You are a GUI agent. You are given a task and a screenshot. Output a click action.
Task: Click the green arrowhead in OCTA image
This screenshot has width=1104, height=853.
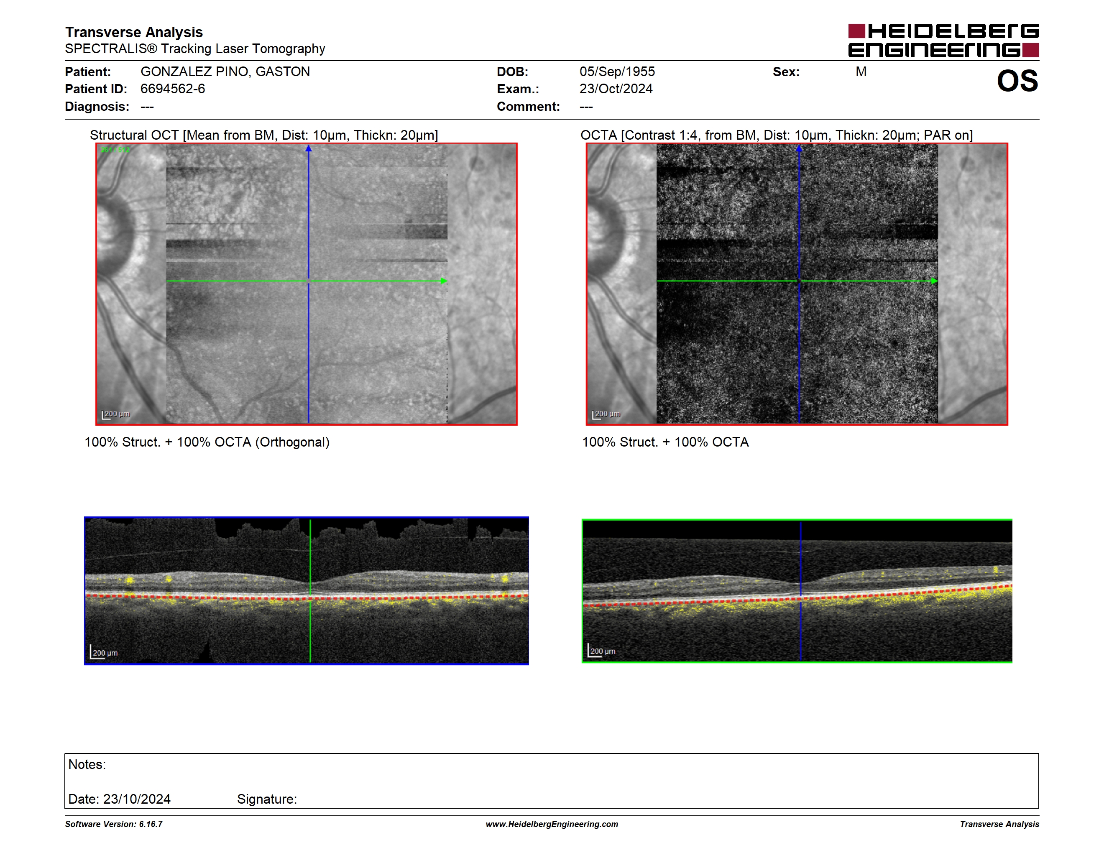coord(934,281)
